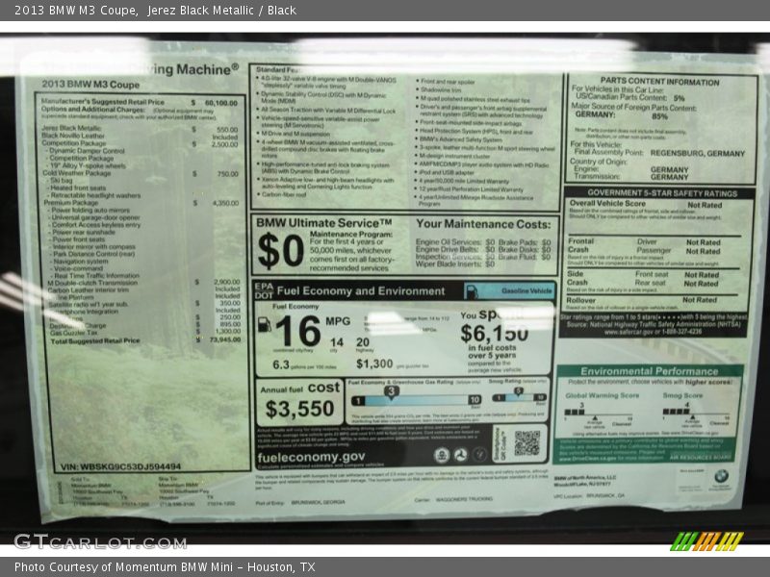Select the EPA leaf emblem next to fueleconomy.gov

(x=441, y=453)
